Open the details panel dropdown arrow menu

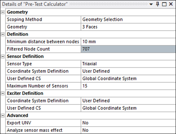[151, 4]
